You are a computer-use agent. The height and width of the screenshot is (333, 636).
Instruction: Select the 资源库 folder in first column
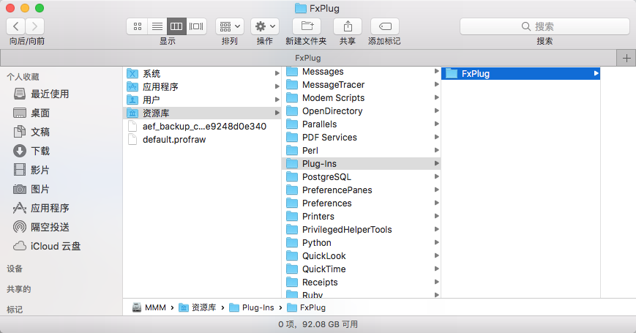click(202, 113)
